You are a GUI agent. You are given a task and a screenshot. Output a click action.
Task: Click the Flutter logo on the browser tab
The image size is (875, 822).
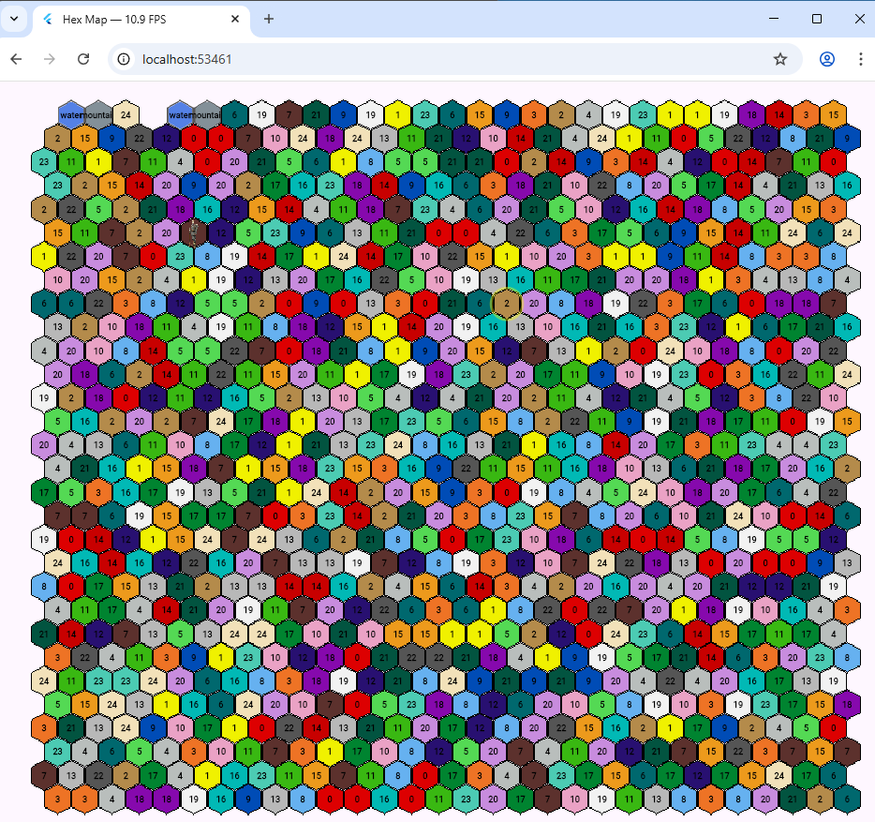click(x=47, y=19)
